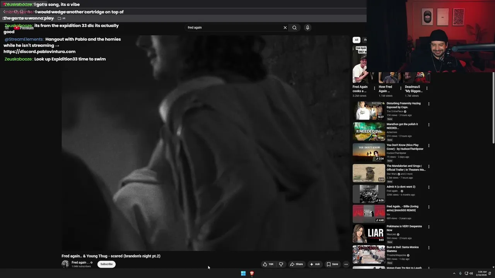Dislike the video with thumbs down
495x278 pixels.
tap(281, 264)
